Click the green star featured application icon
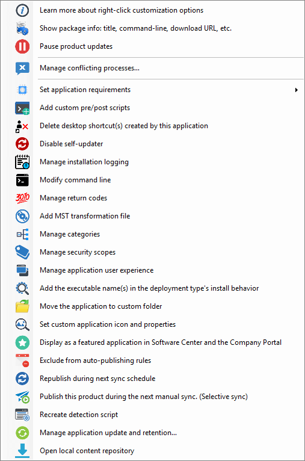Screen dimensions: 305x461 (x=22, y=342)
